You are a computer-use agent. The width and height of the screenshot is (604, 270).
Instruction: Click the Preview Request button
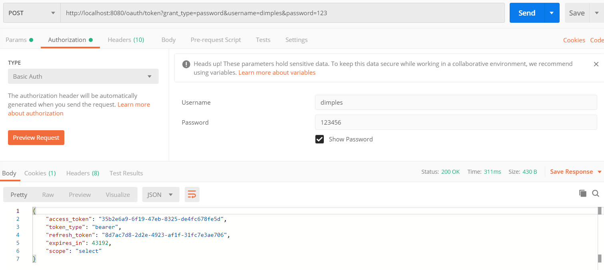pos(36,138)
